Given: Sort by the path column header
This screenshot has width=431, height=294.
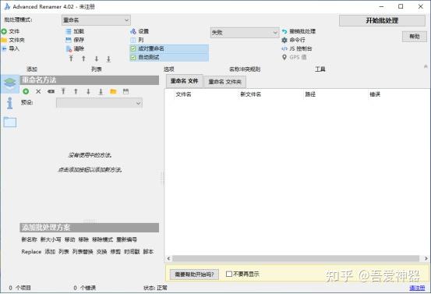Looking at the screenshot, I should [x=310, y=94].
